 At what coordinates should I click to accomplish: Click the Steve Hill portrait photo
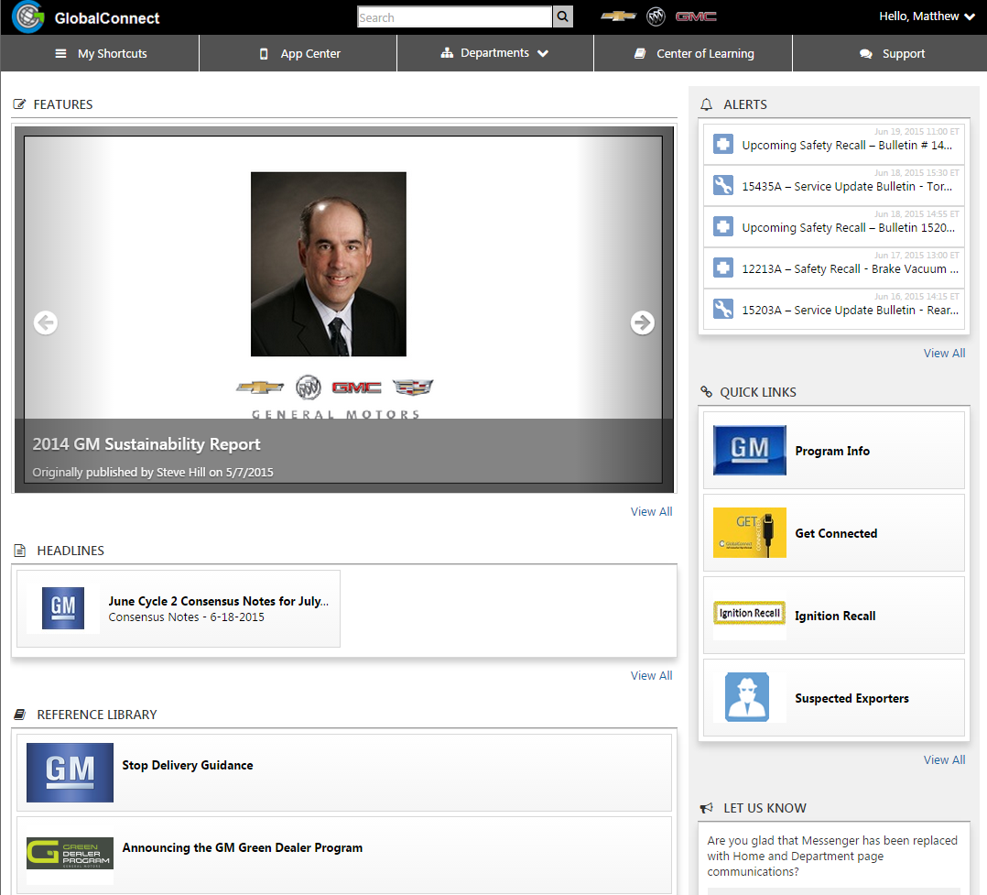[329, 264]
